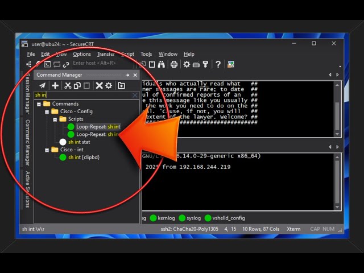Open the Transfer menu
Screen dimensions: 364x273
[106, 54]
